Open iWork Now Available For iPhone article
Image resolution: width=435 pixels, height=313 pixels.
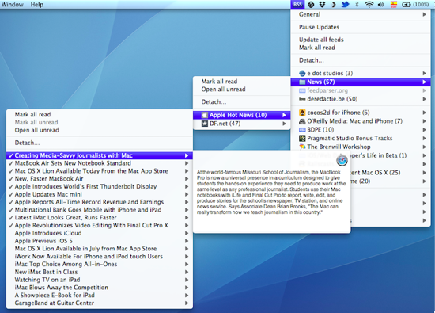(100, 257)
